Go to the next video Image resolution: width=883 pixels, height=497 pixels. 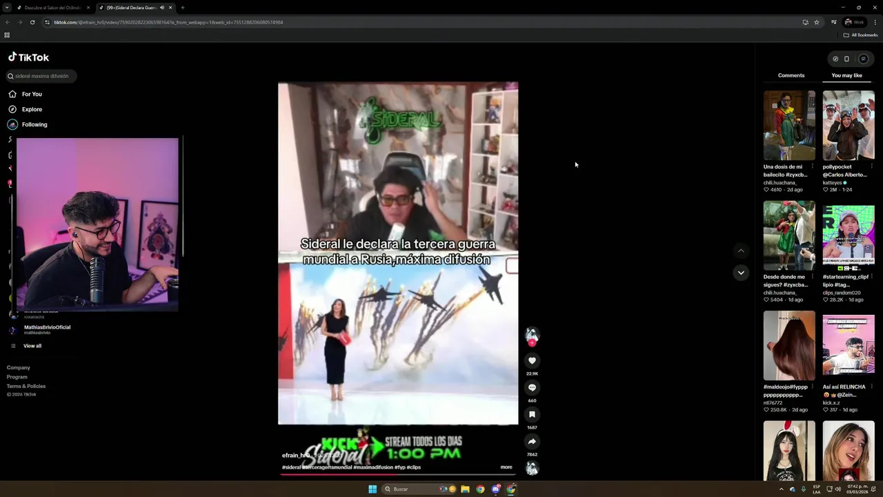(741, 273)
